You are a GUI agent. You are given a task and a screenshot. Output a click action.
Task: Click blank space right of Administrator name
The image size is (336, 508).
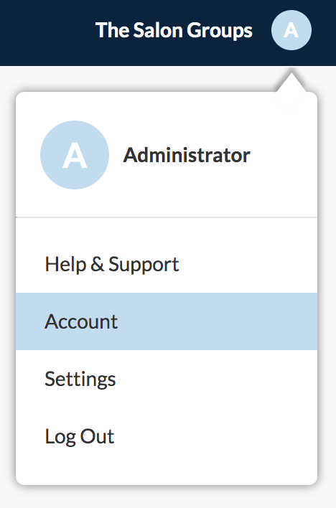[x=282, y=155]
